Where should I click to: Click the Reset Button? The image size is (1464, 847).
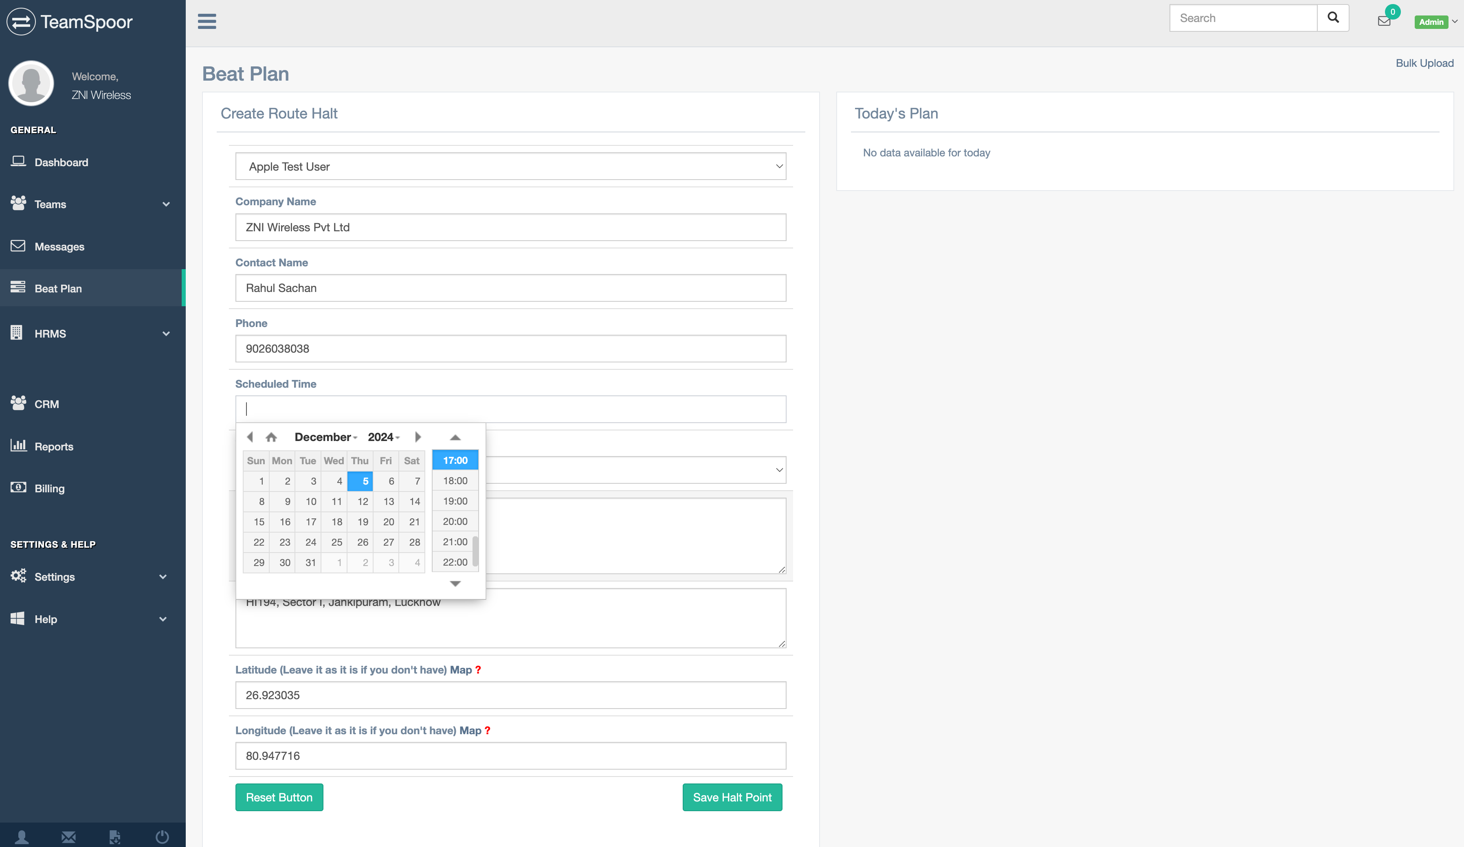(279, 798)
